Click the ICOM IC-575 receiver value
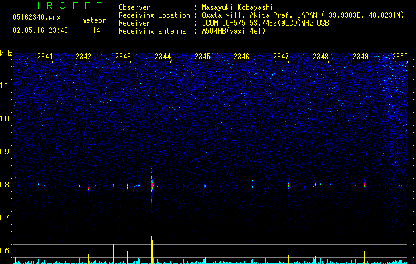This screenshot has width=416, height=264. (x=265, y=23)
